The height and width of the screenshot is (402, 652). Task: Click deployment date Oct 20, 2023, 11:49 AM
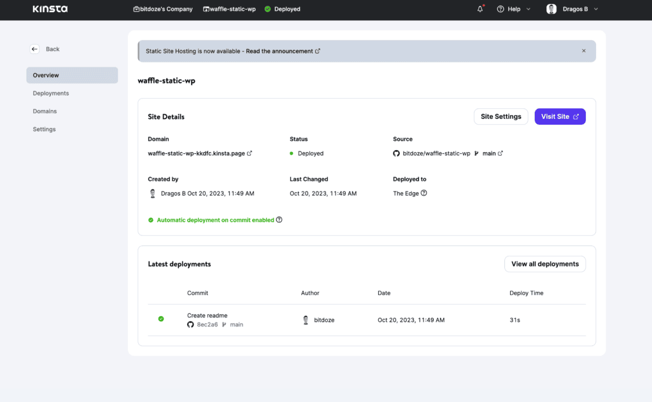click(x=411, y=320)
